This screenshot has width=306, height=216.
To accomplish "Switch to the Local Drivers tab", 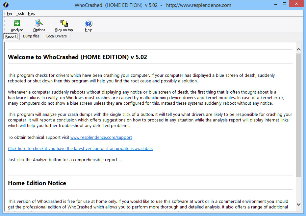I will (56, 36).
